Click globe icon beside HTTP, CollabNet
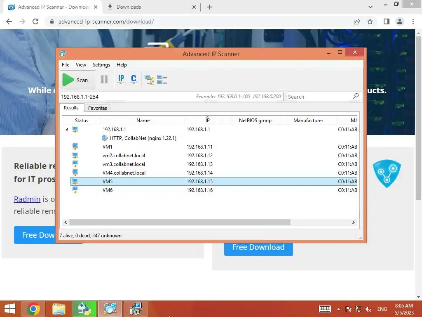Image resolution: width=422 pixels, height=317 pixels. pyautogui.click(x=105, y=138)
